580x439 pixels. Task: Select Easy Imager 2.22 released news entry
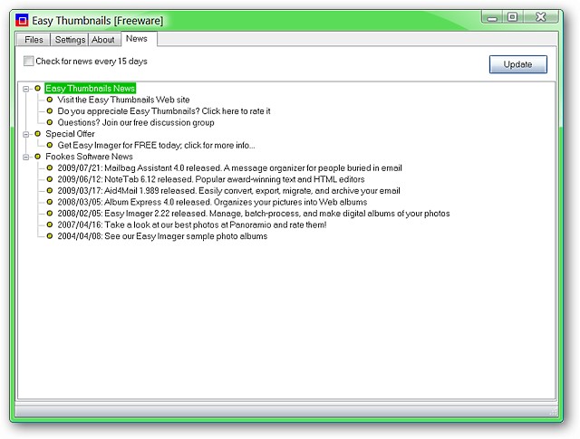tap(254, 214)
